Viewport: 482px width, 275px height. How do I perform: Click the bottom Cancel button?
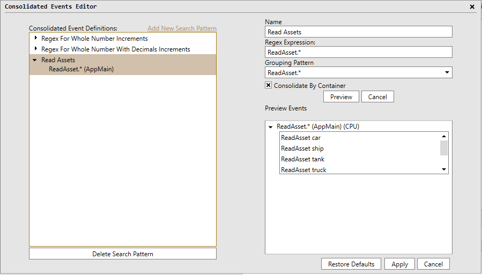tap(433, 264)
